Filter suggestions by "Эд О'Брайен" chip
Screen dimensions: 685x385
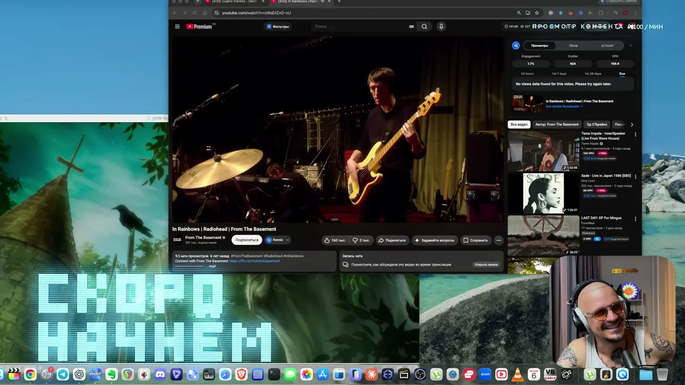point(597,125)
